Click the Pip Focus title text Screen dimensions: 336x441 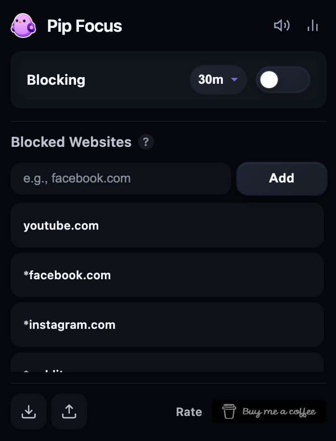coord(85,26)
